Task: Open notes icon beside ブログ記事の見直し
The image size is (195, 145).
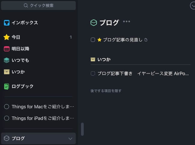Action: pyautogui.click(x=146, y=40)
